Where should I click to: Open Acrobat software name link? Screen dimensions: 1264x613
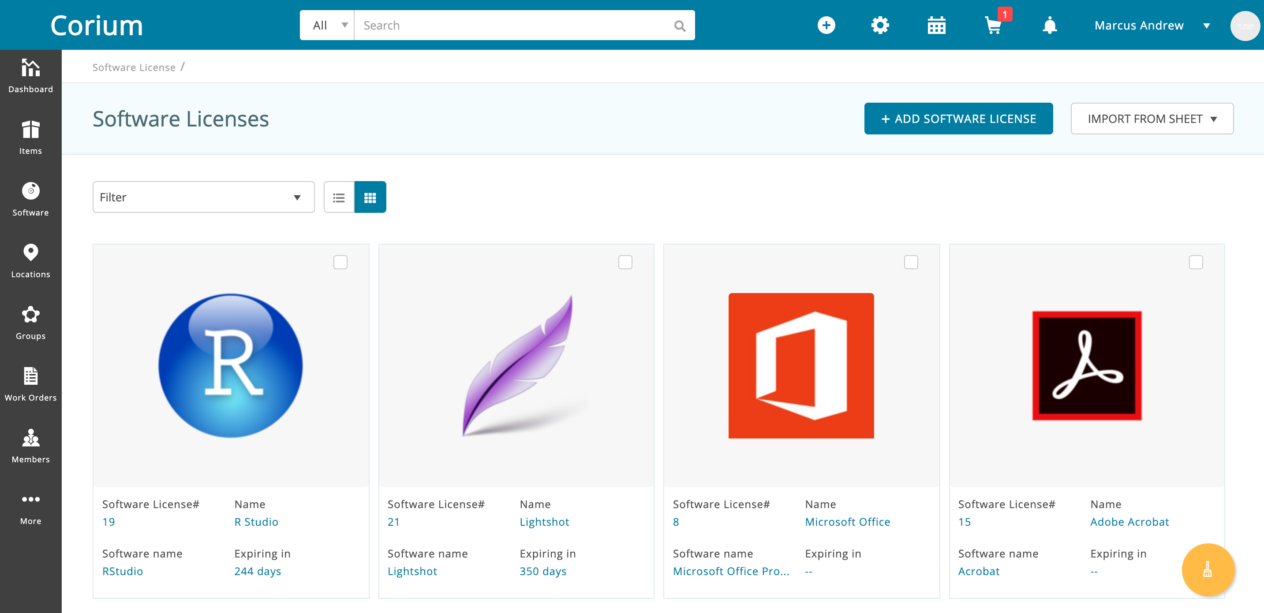point(978,571)
